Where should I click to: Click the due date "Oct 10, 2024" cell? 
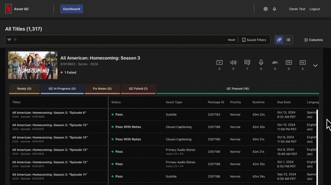pos(287,127)
